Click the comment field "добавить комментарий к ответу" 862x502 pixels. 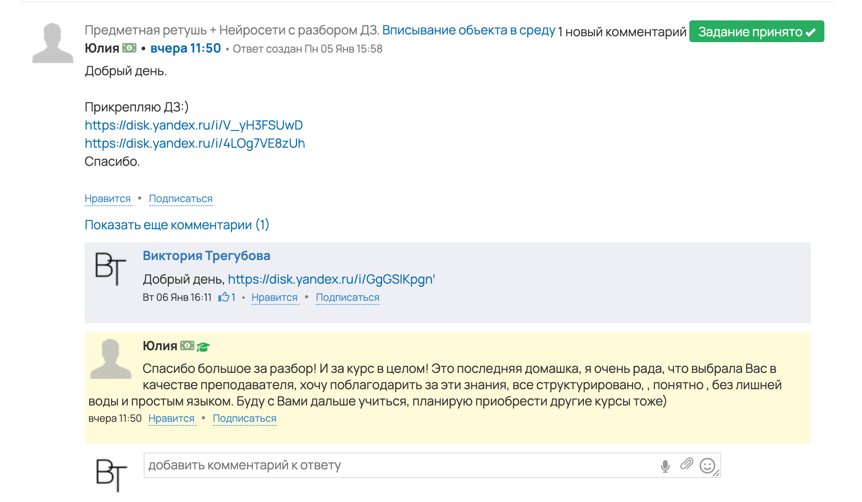[317, 465]
